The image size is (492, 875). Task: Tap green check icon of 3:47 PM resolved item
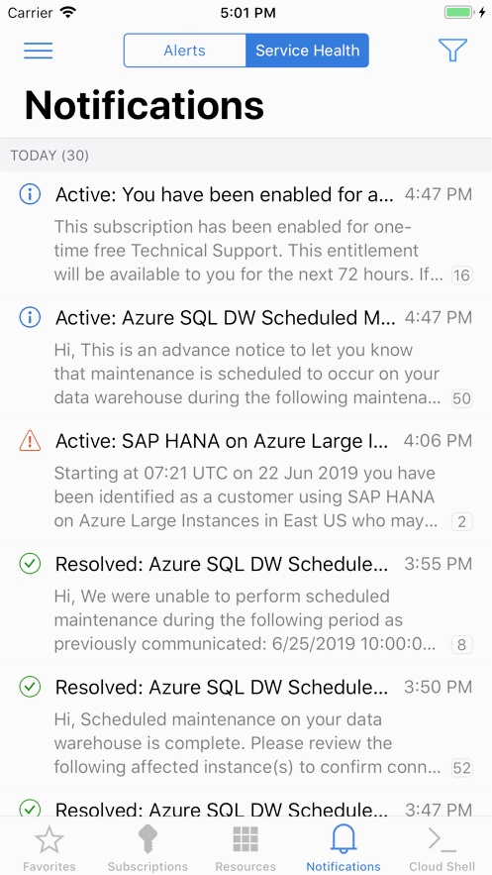(x=30, y=808)
